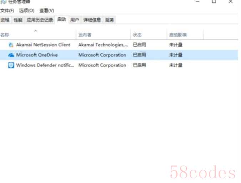Select the Microsoft OneDrive row name

(x=37, y=55)
